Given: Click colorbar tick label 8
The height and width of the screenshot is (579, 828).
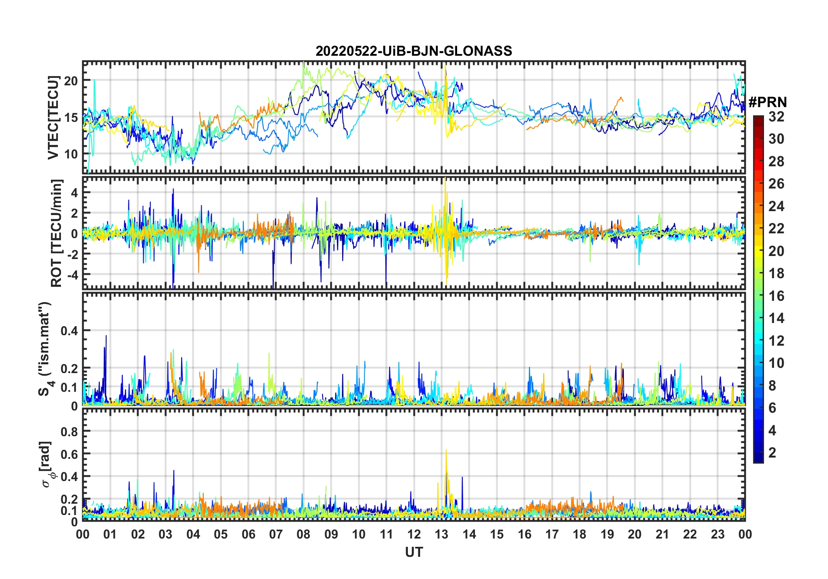Looking at the screenshot, I should coord(772,386).
